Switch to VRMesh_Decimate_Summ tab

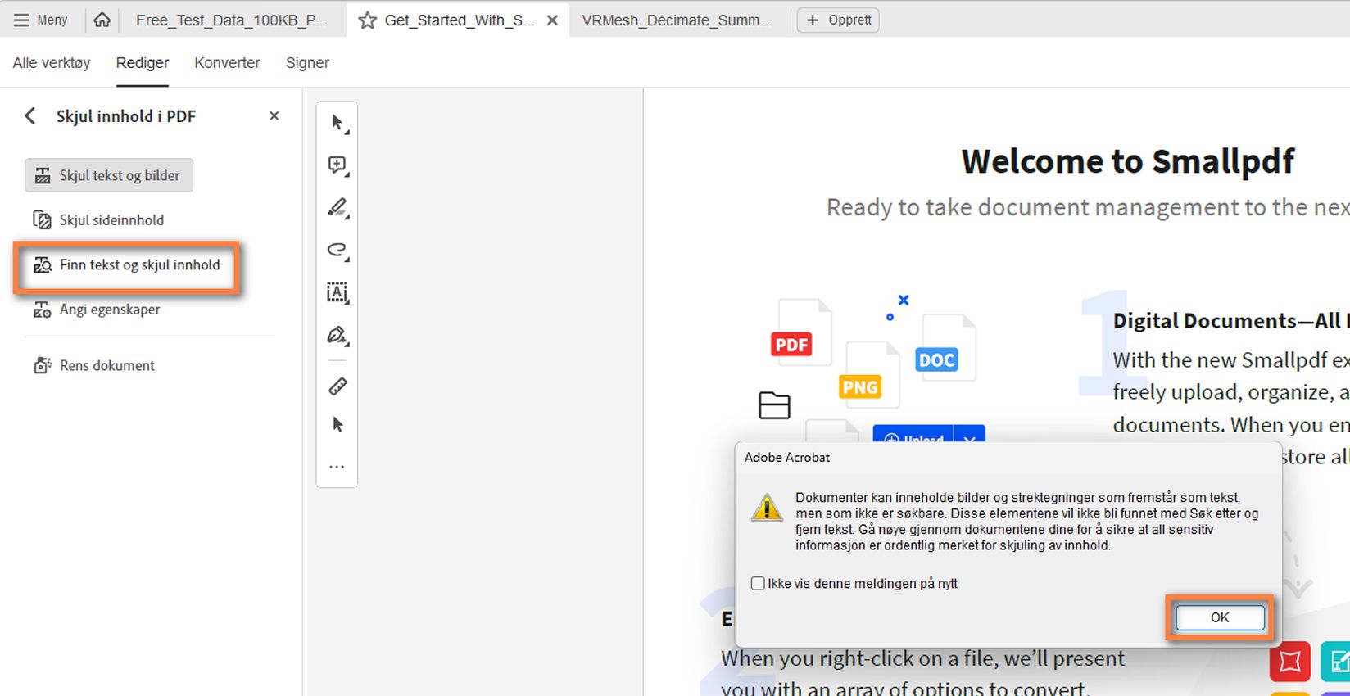pos(677,20)
